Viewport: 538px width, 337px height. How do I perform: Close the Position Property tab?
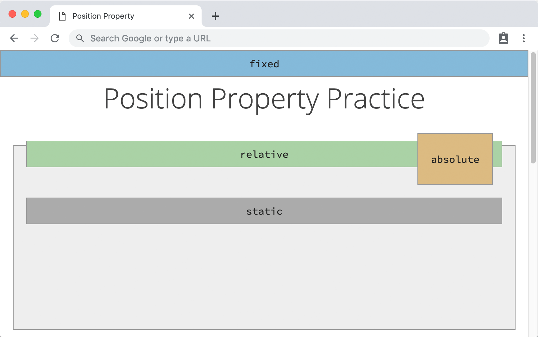pos(191,16)
